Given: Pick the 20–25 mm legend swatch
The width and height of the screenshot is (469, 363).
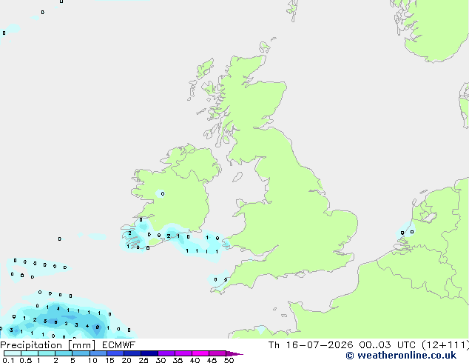Looking at the screenshot, I should coord(132,353).
